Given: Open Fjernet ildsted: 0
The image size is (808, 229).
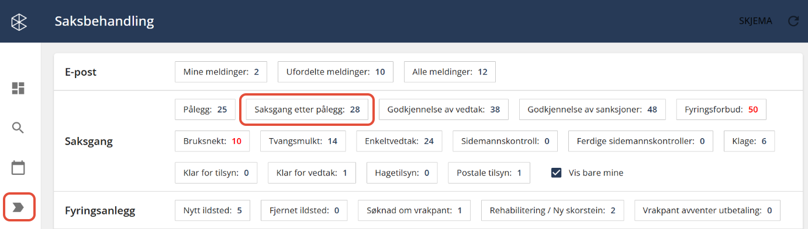Looking at the screenshot, I should 304,210.
